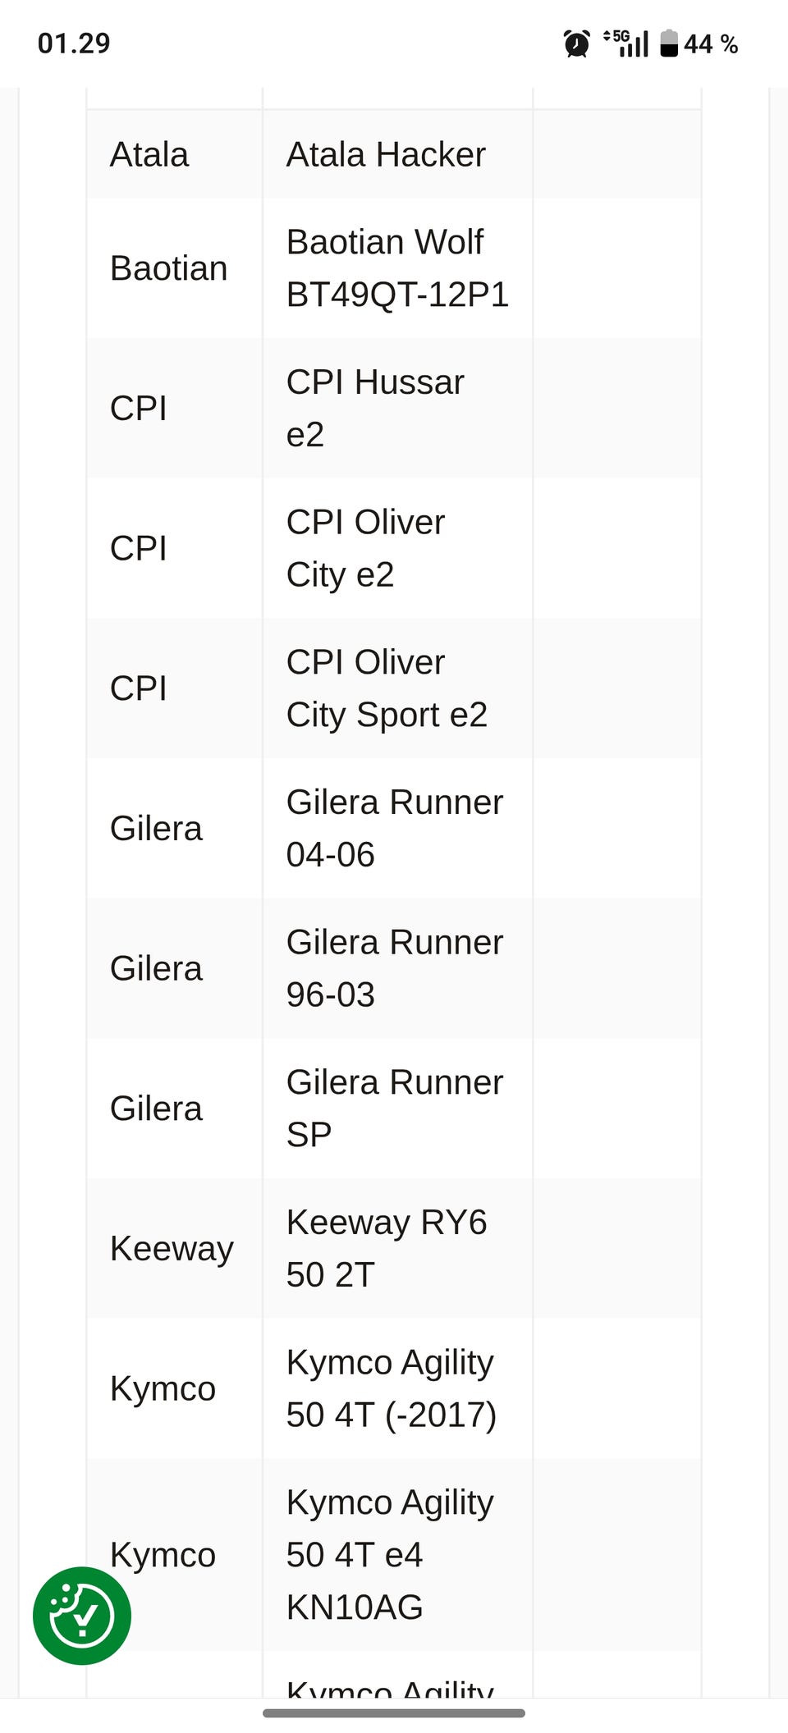The height and width of the screenshot is (1733, 788).
Task: Tap the 5G signal strength icon
Action: [626, 43]
